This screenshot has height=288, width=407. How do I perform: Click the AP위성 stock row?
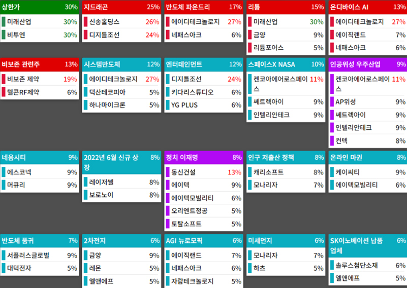click(x=368, y=102)
